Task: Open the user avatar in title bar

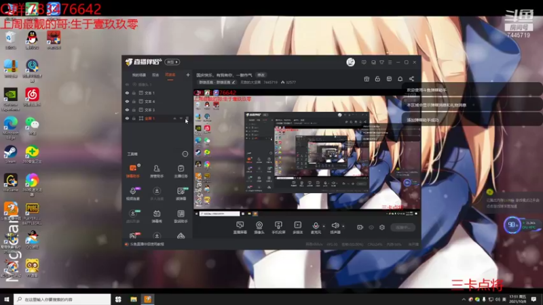Action: point(350,62)
